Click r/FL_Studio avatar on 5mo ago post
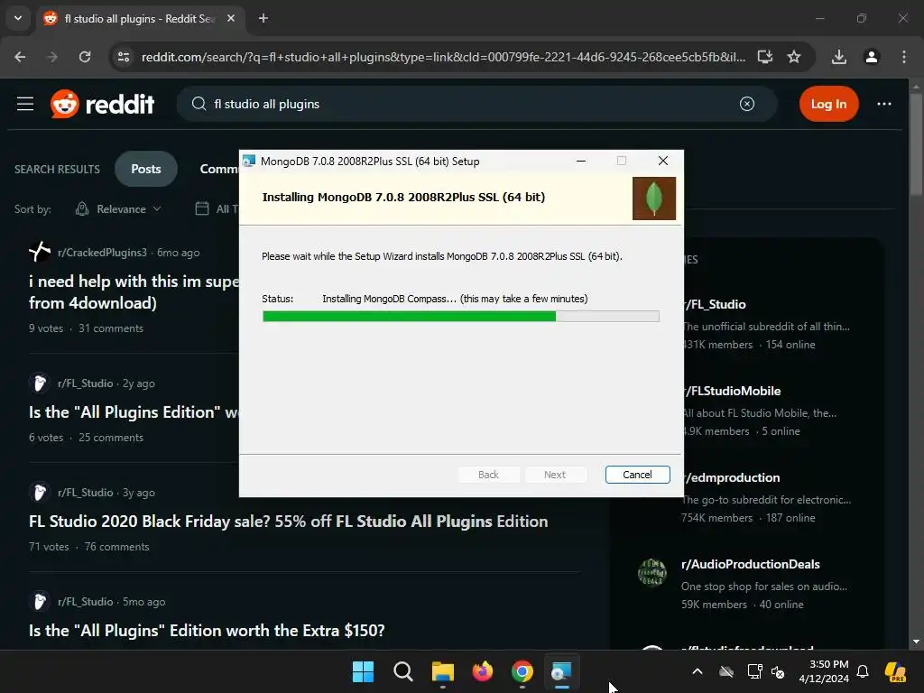This screenshot has width=924, height=693. coord(40,601)
